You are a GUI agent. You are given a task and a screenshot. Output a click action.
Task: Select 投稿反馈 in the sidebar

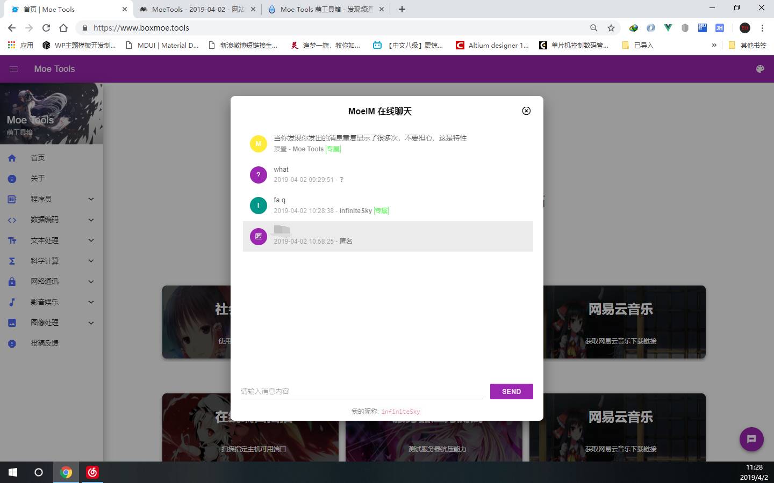click(x=45, y=343)
